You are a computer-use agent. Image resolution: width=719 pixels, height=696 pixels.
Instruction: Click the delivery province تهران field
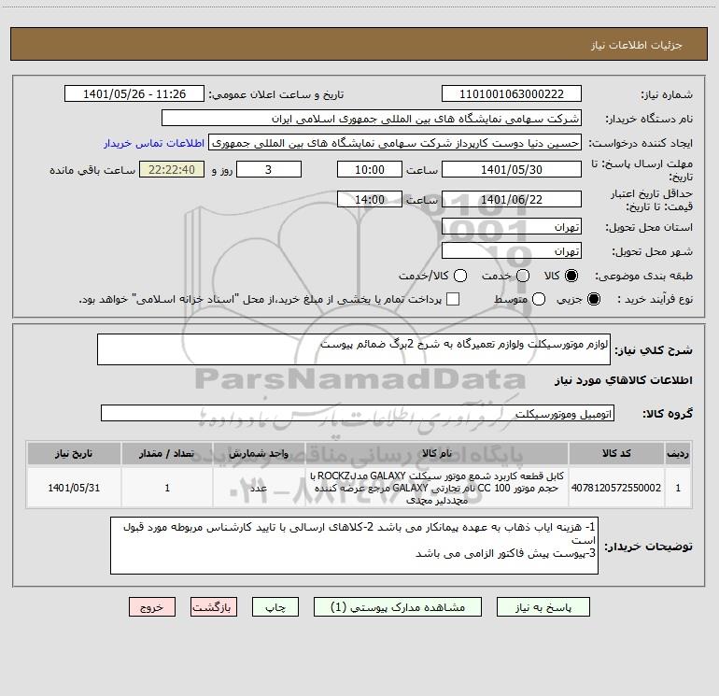[512, 227]
